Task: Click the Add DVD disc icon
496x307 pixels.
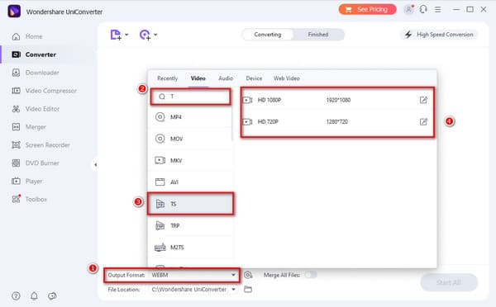Action: coord(145,35)
